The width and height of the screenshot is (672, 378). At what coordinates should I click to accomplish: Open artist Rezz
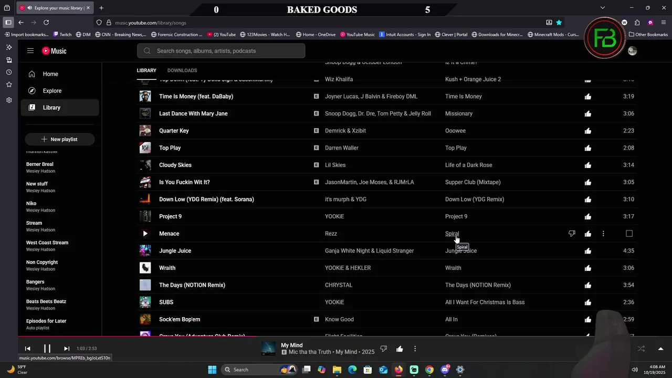pyautogui.click(x=331, y=234)
